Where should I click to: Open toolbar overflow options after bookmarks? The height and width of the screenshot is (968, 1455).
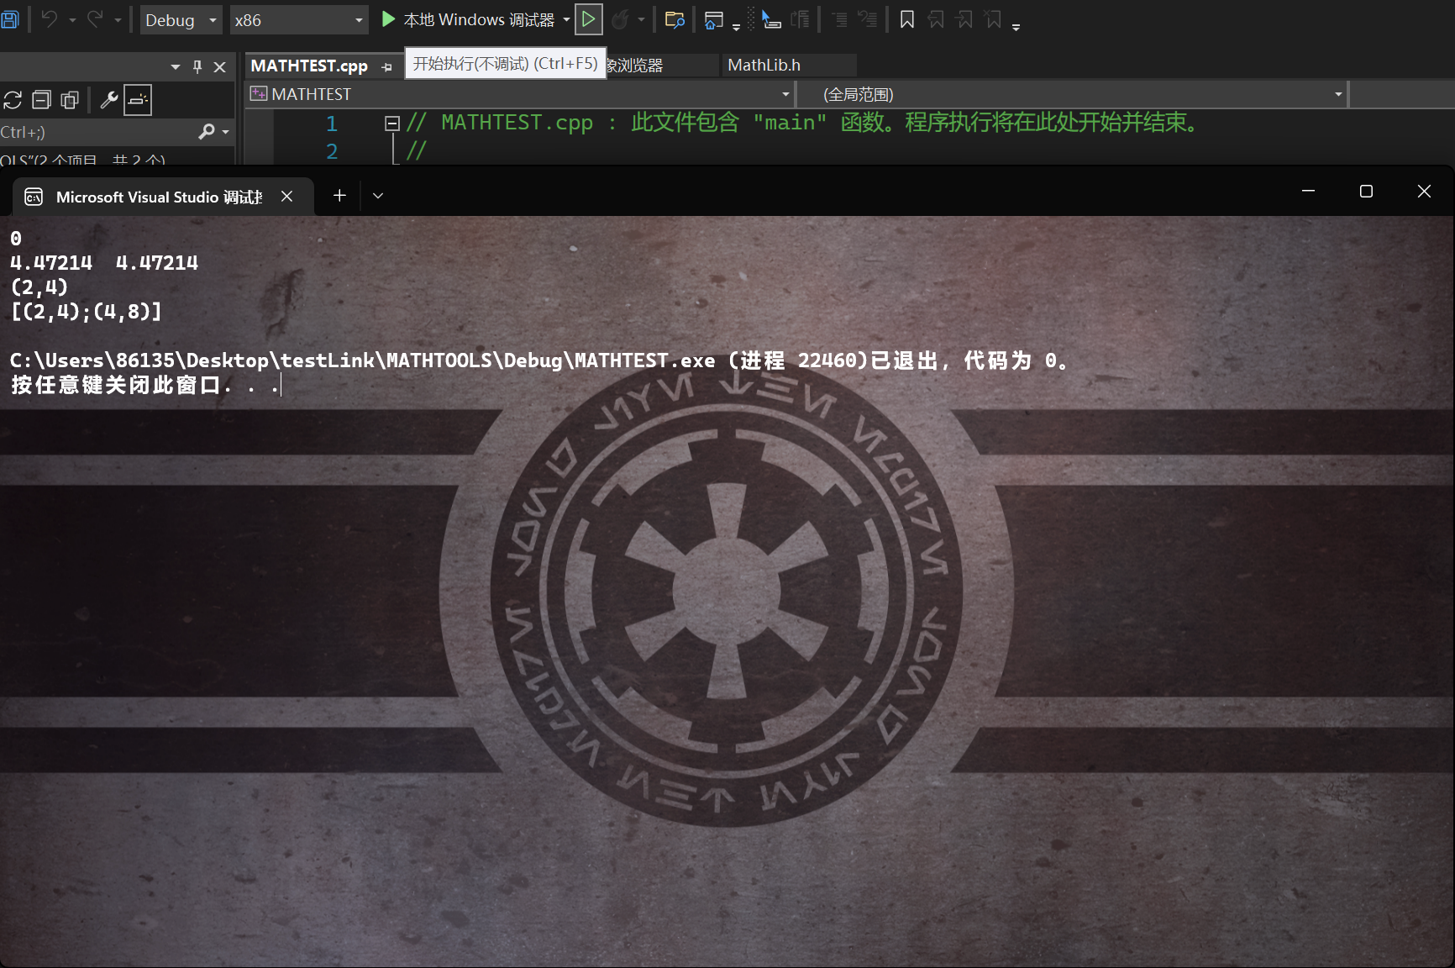pos(1016,27)
